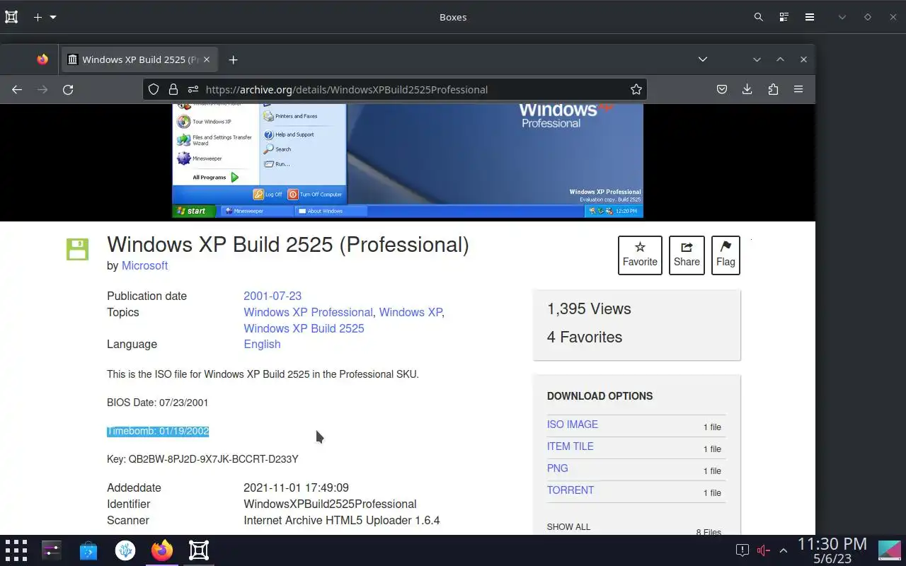This screenshot has width=906, height=566.
Task: Open the clock showing 11:30 PM
Action: coord(832,550)
